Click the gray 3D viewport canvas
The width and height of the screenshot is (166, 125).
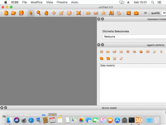click(48, 61)
